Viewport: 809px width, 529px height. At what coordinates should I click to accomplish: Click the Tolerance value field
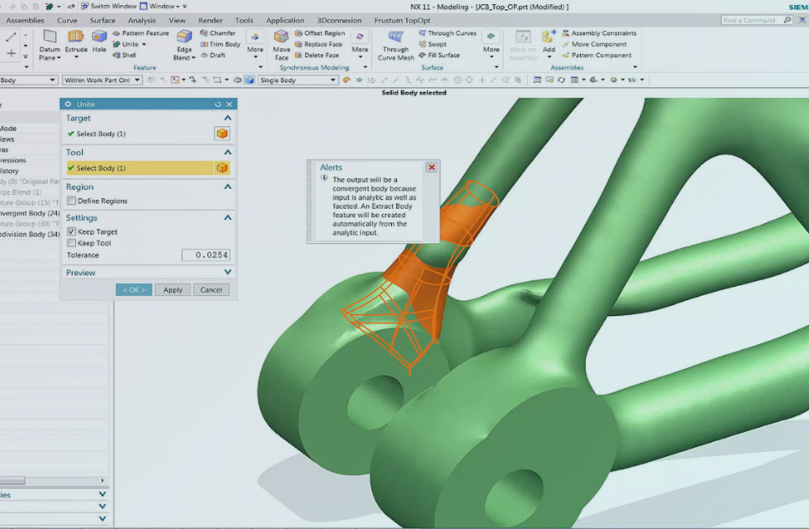tap(206, 255)
